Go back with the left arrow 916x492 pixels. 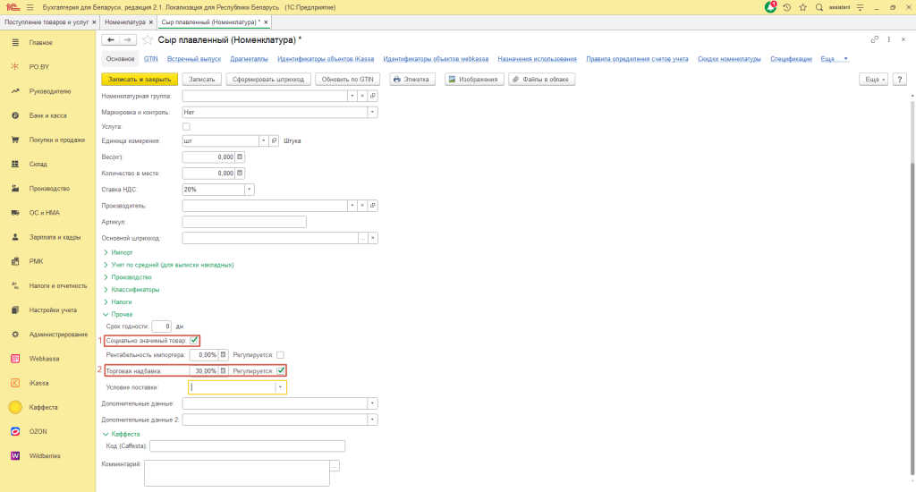tap(110, 39)
